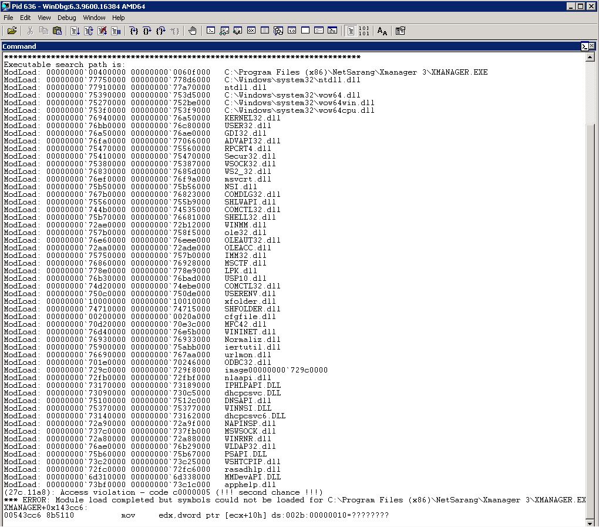
Task: Open the Registers window
Action: [x=251, y=31]
